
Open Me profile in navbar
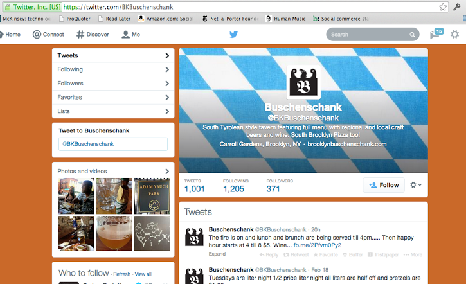(x=130, y=35)
